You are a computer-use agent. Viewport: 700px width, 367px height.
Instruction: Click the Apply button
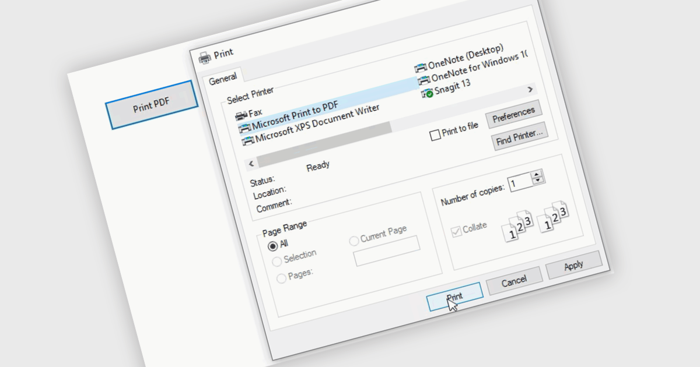(x=573, y=265)
